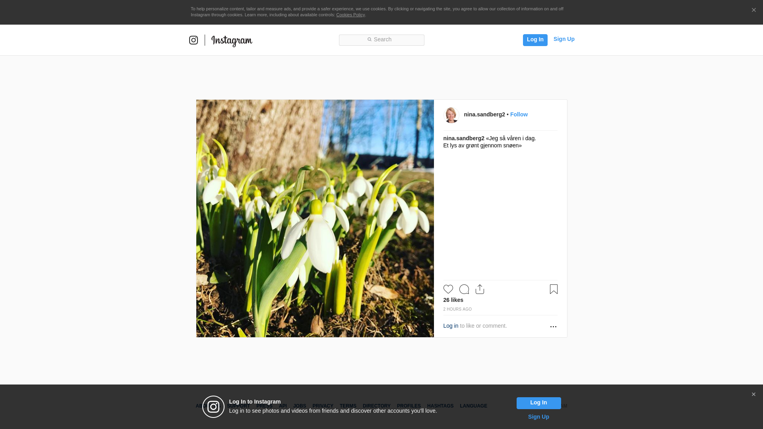
Task: Dismiss the cookie notice banner
Action: (753, 10)
